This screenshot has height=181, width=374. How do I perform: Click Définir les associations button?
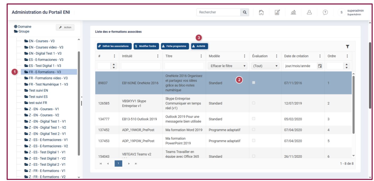tap(114, 46)
